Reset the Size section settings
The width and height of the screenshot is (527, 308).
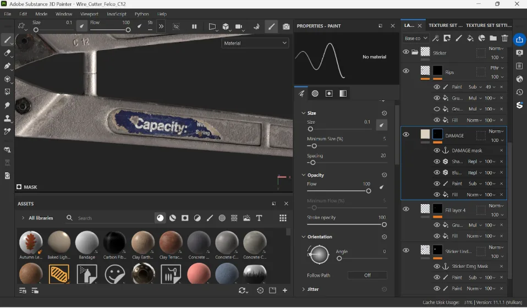pos(384,113)
